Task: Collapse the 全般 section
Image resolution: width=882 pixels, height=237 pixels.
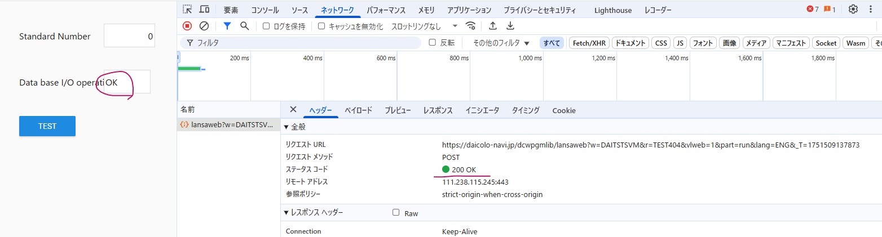Action: tap(286, 127)
